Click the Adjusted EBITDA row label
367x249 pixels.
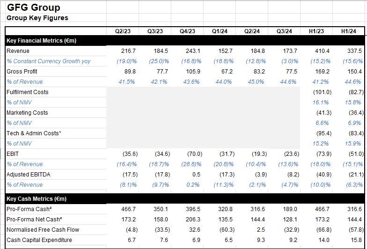pyautogui.click(x=28, y=175)
